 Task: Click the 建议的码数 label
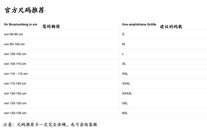171,27
